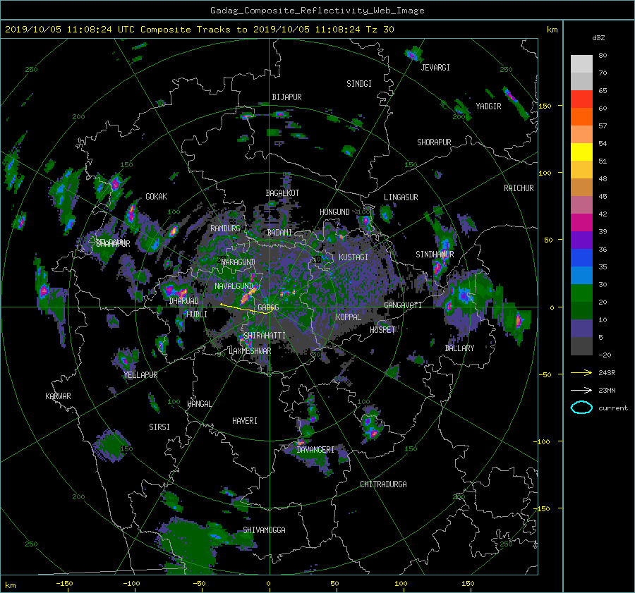Pick the dark gray -20 dBZ legend swatch
The image size is (635, 593).
pyautogui.click(x=581, y=346)
